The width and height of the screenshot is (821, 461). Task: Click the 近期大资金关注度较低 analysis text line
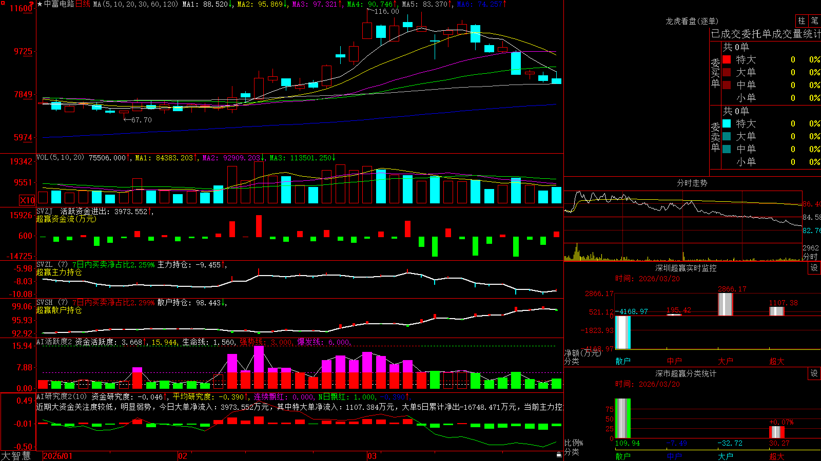coord(300,407)
